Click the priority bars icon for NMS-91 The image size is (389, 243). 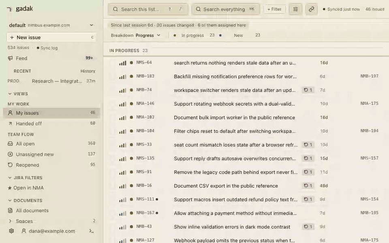click(x=122, y=173)
